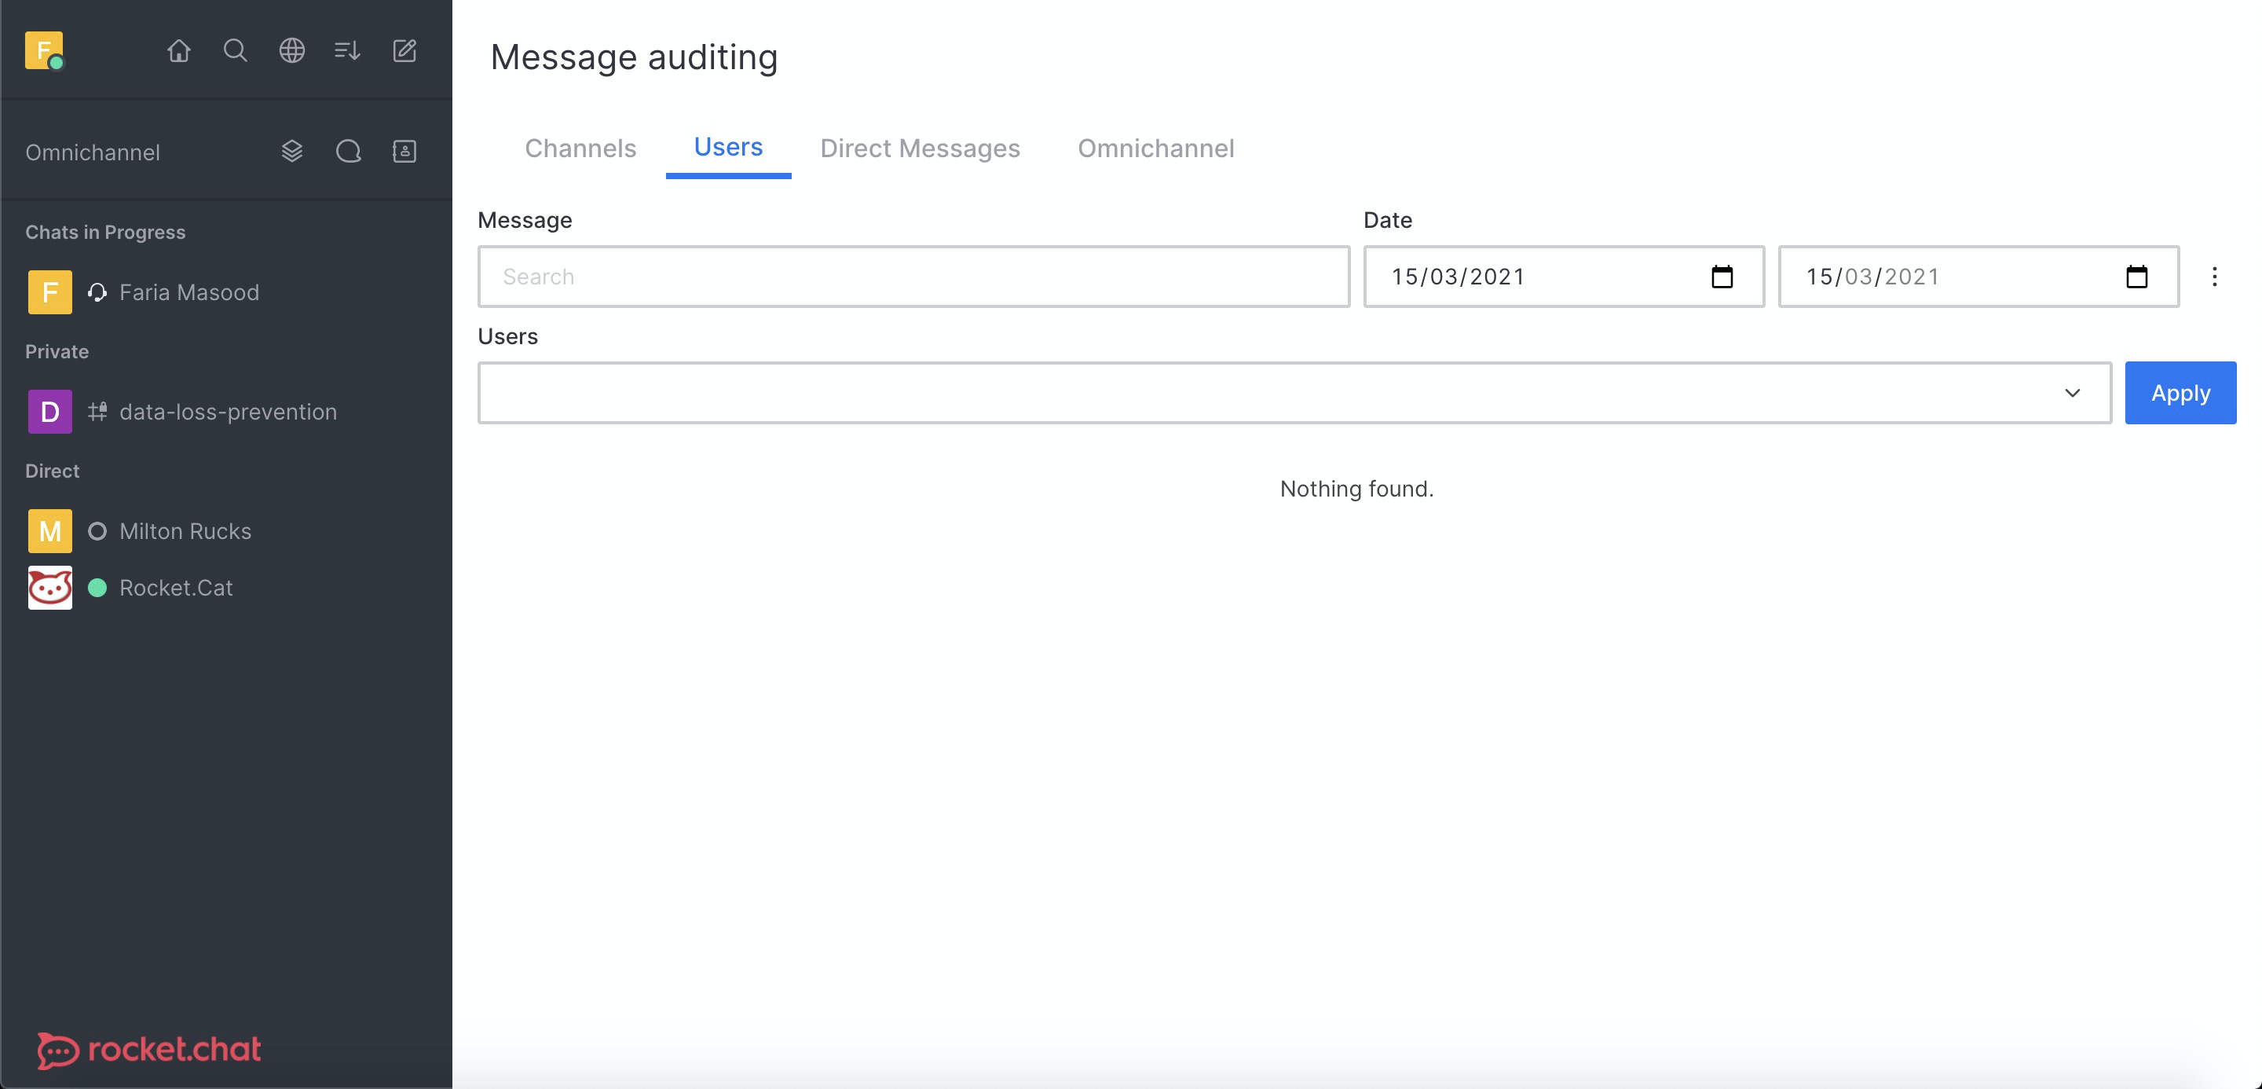
Task: Open Omnichannel current chats bubble icon
Action: (348, 151)
